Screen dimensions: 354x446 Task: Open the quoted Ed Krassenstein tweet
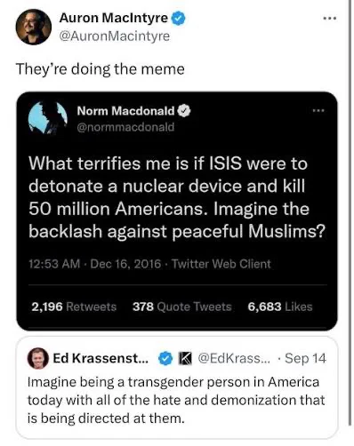[x=177, y=387]
